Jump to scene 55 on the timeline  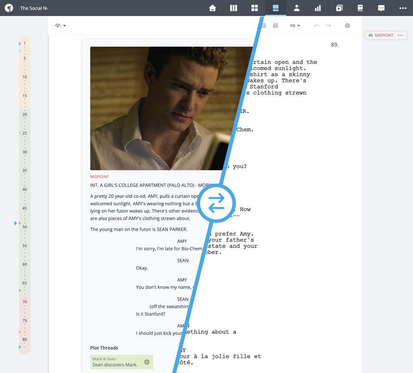pyautogui.click(x=24, y=245)
